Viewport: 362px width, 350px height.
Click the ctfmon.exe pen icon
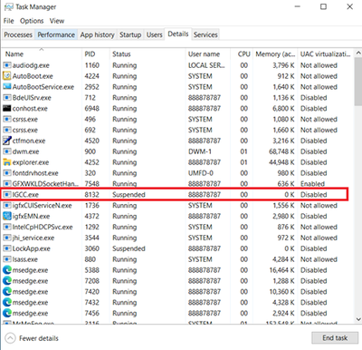point(7,141)
